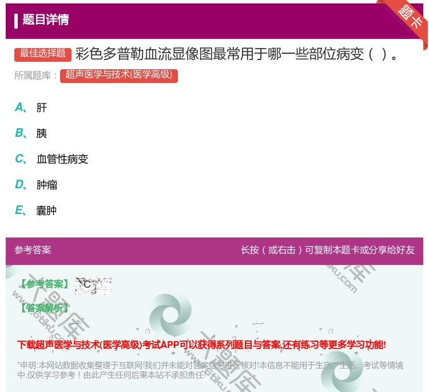Click the 【答案解析】 label
The height and width of the screenshot is (392, 429).
point(44,308)
